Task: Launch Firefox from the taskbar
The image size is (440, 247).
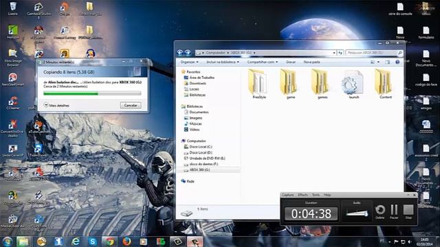Action: (x=126, y=242)
